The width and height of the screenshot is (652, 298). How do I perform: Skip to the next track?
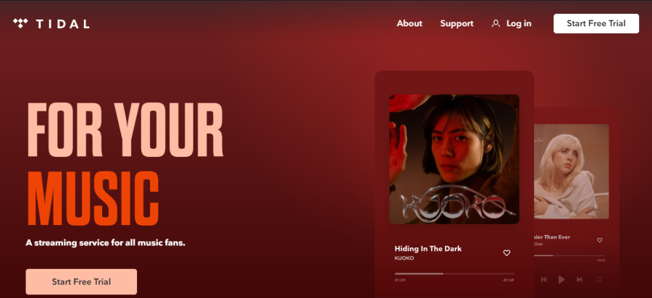coord(580,280)
